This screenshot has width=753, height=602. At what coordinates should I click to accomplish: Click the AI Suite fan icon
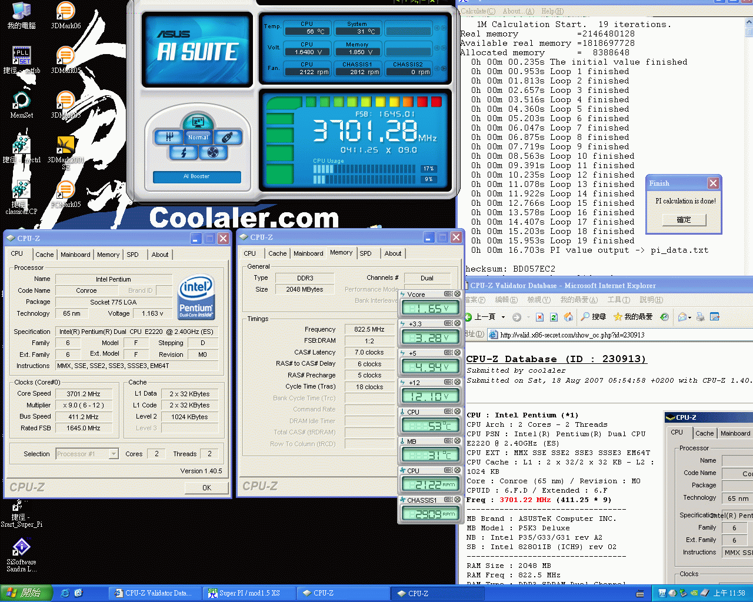pyautogui.click(x=213, y=153)
